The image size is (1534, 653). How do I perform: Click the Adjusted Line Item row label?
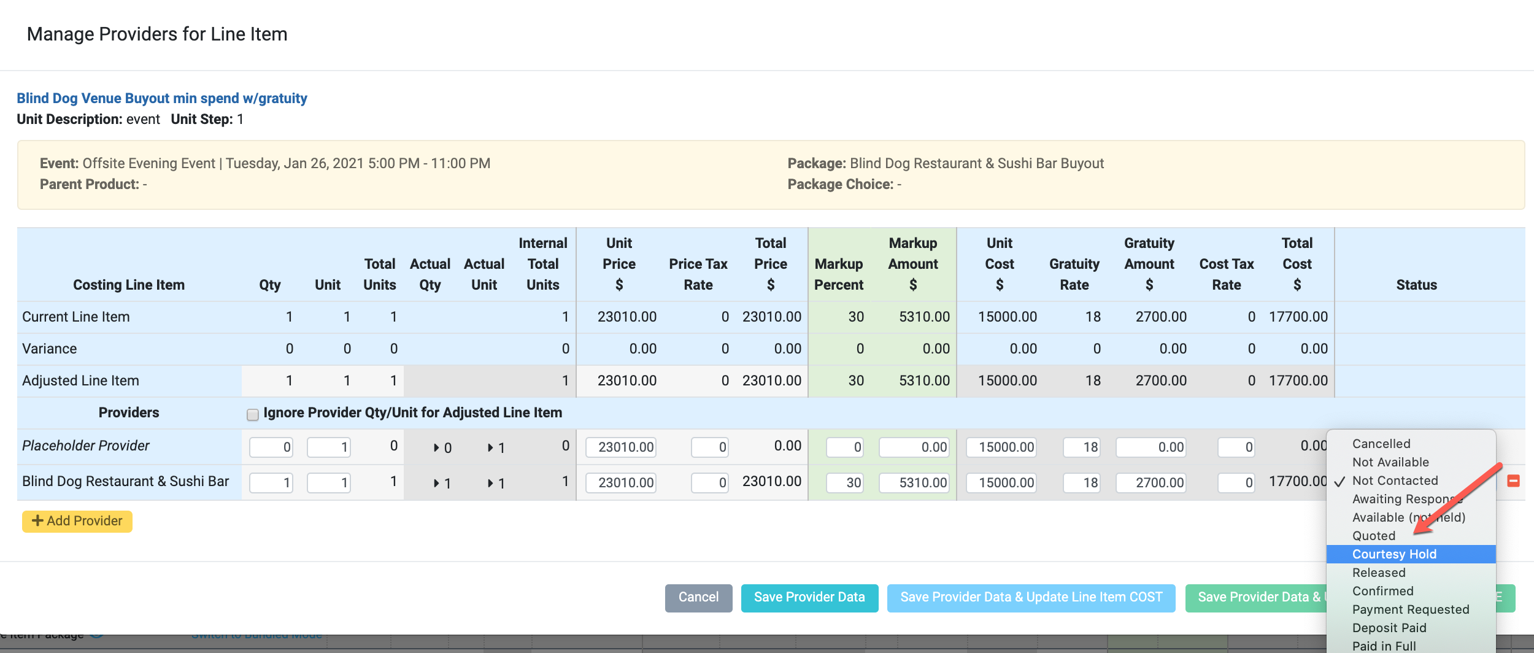click(81, 381)
